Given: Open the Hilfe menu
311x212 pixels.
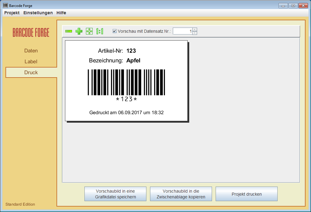Looking at the screenshot, I should tap(61, 13).
